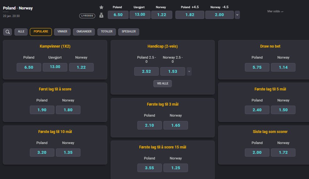Image resolution: width=309 pixels, height=179 pixels.
Task: Click the money bag icon under star
Action: (101, 15)
